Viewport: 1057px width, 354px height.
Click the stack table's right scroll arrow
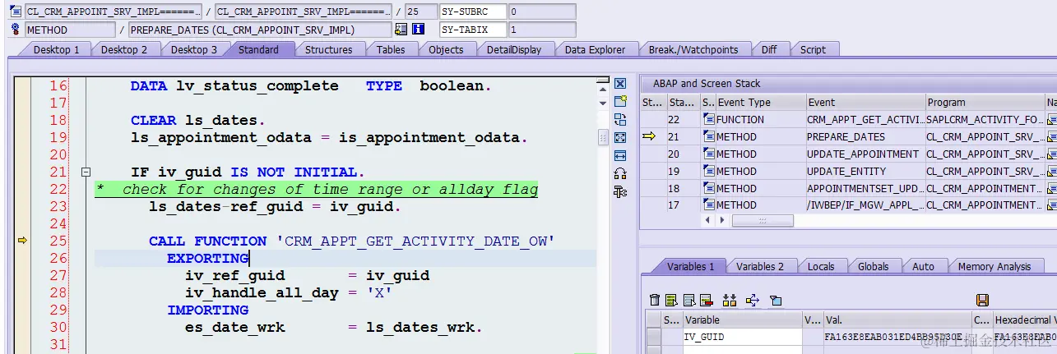point(721,221)
